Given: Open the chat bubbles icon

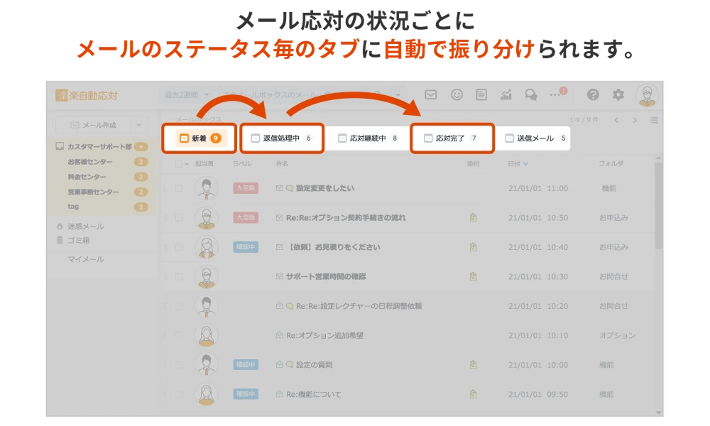Looking at the screenshot, I should [x=530, y=94].
